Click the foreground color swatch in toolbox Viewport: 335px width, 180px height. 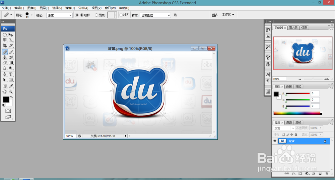6,100
